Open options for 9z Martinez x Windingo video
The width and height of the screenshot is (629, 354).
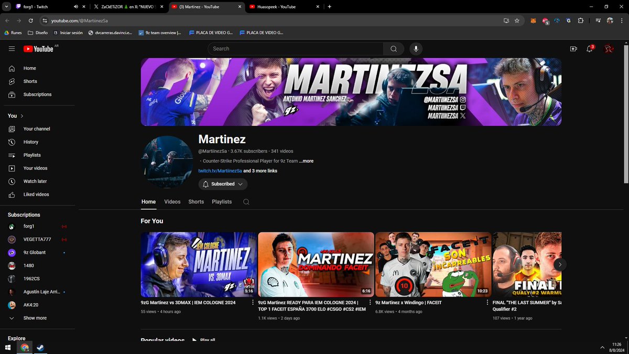487,303
